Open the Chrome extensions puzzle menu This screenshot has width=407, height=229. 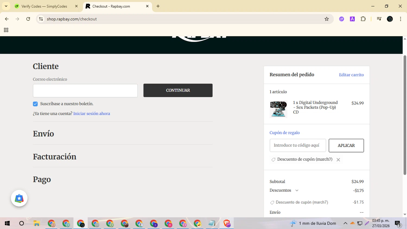click(363, 19)
